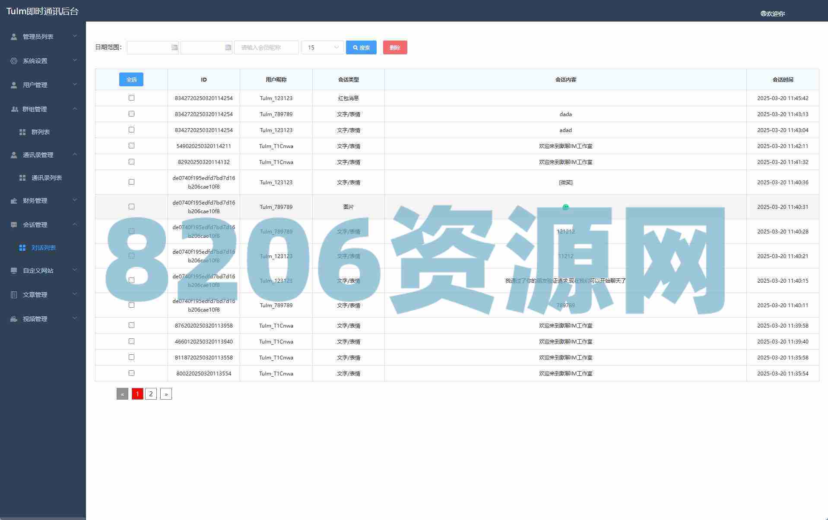Screen dimensions: 828x520
Task: Click the Tulm即时通讯后台 title
Action: click(x=42, y=12)
